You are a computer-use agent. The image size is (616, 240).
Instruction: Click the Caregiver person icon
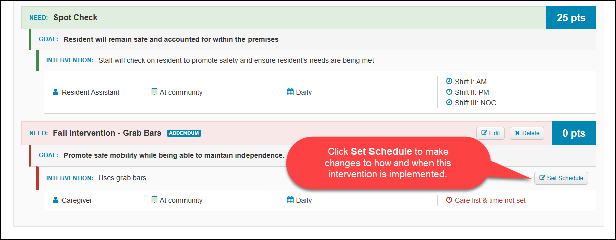click(x=56, y=200)
